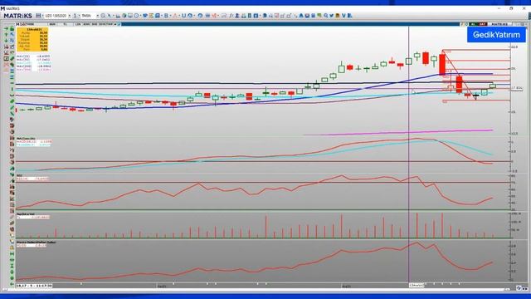
Task: Click the bold 'B' toolbar icon
Action: click(166, 16)
